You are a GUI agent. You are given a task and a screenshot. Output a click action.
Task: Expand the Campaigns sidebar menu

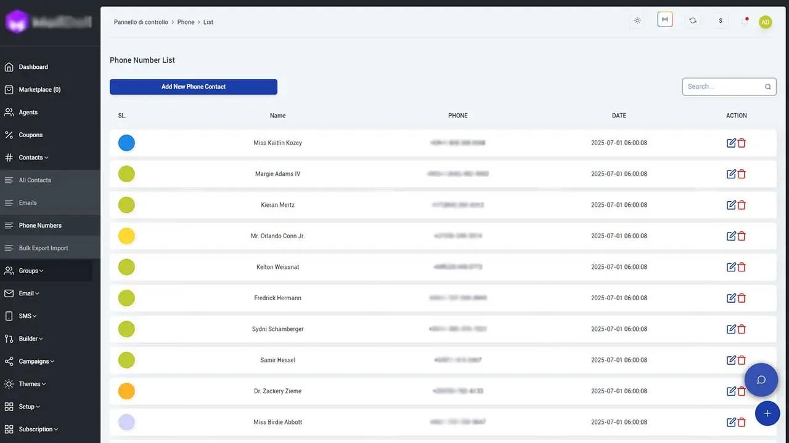point(36,361)
